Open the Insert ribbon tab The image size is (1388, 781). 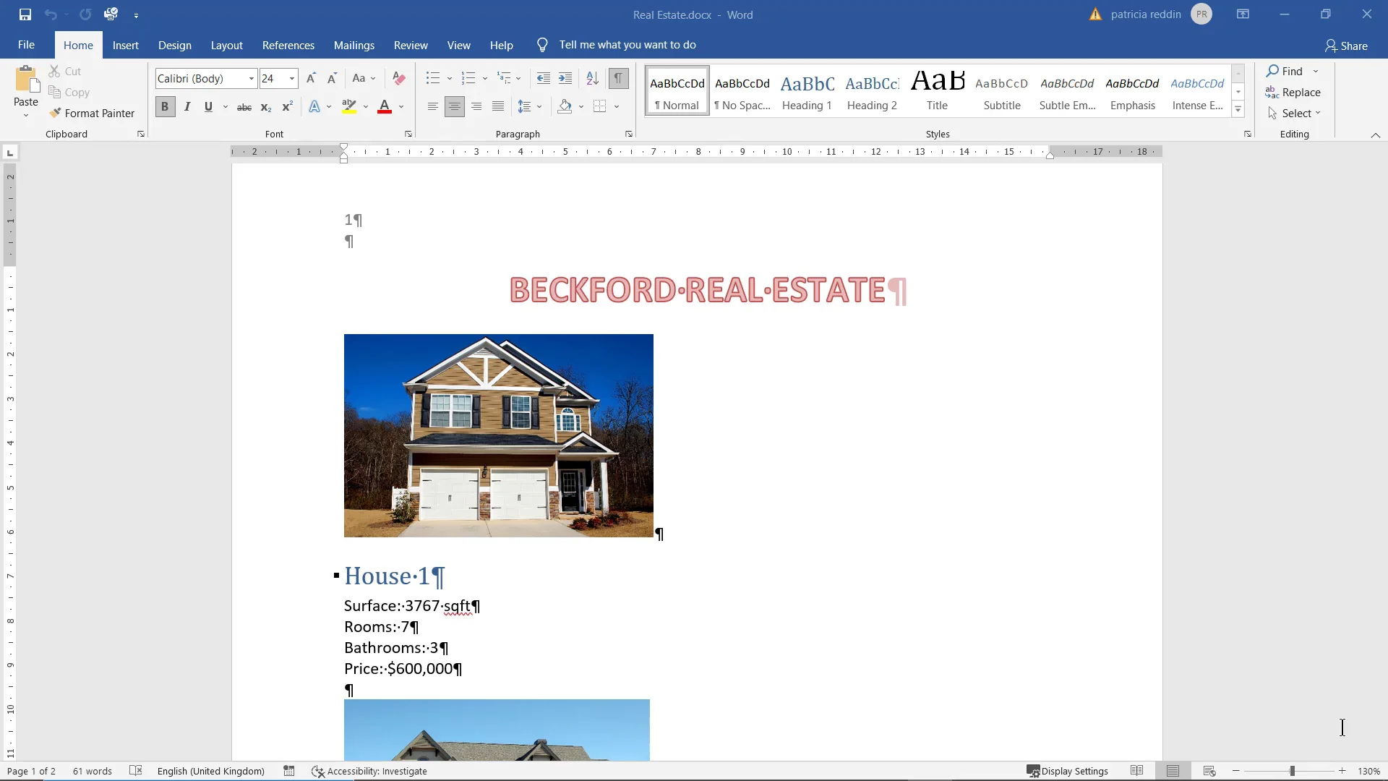125,45
